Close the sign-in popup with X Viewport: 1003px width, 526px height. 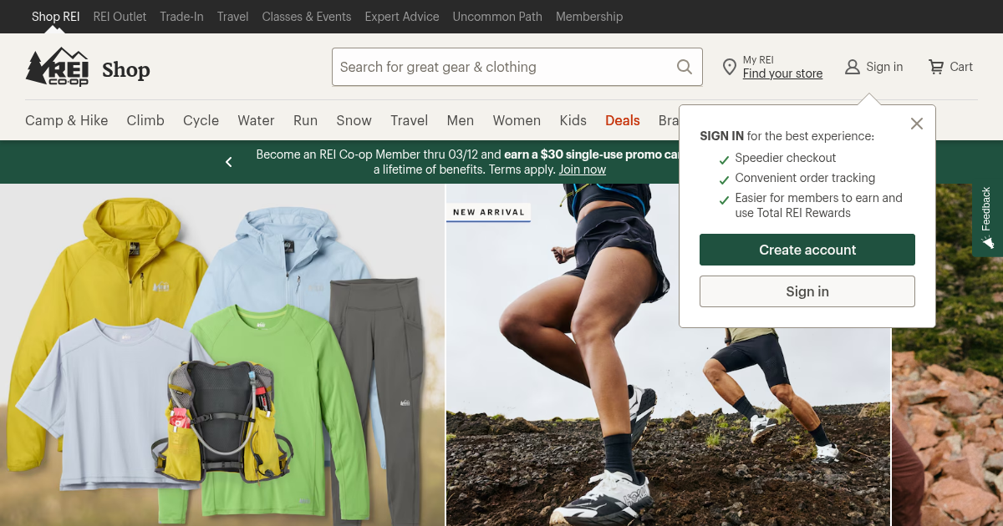917,124
